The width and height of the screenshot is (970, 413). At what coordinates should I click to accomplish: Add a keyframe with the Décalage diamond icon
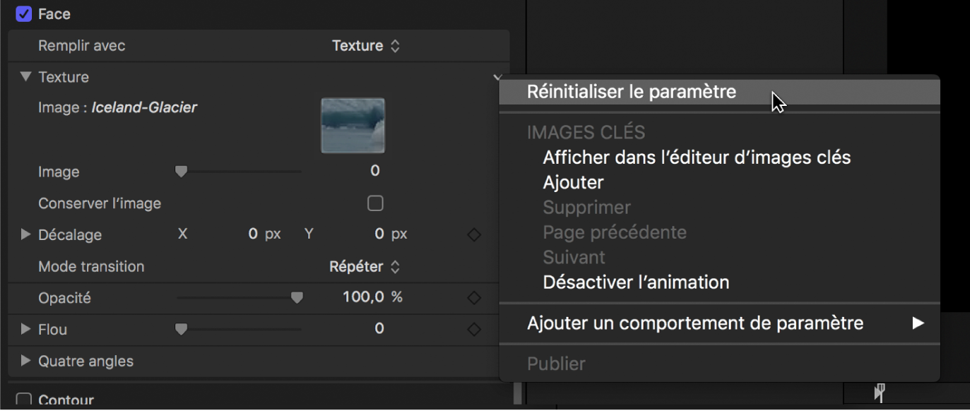point(474,234)
